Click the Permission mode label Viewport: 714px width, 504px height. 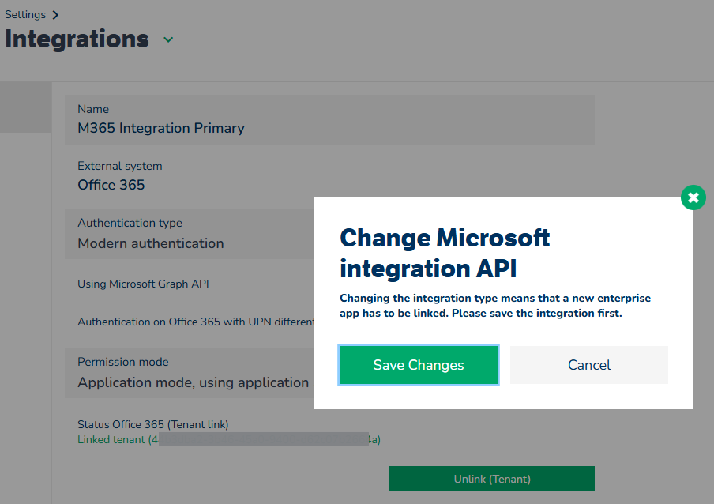[x=122, y=362]
